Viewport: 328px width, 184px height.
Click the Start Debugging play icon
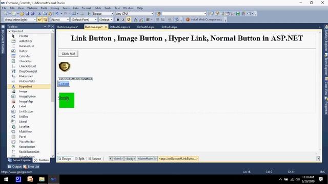89,14
